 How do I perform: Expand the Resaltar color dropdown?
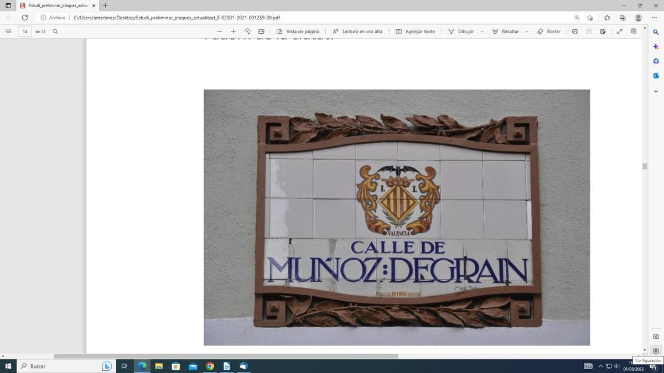(526, 31)
